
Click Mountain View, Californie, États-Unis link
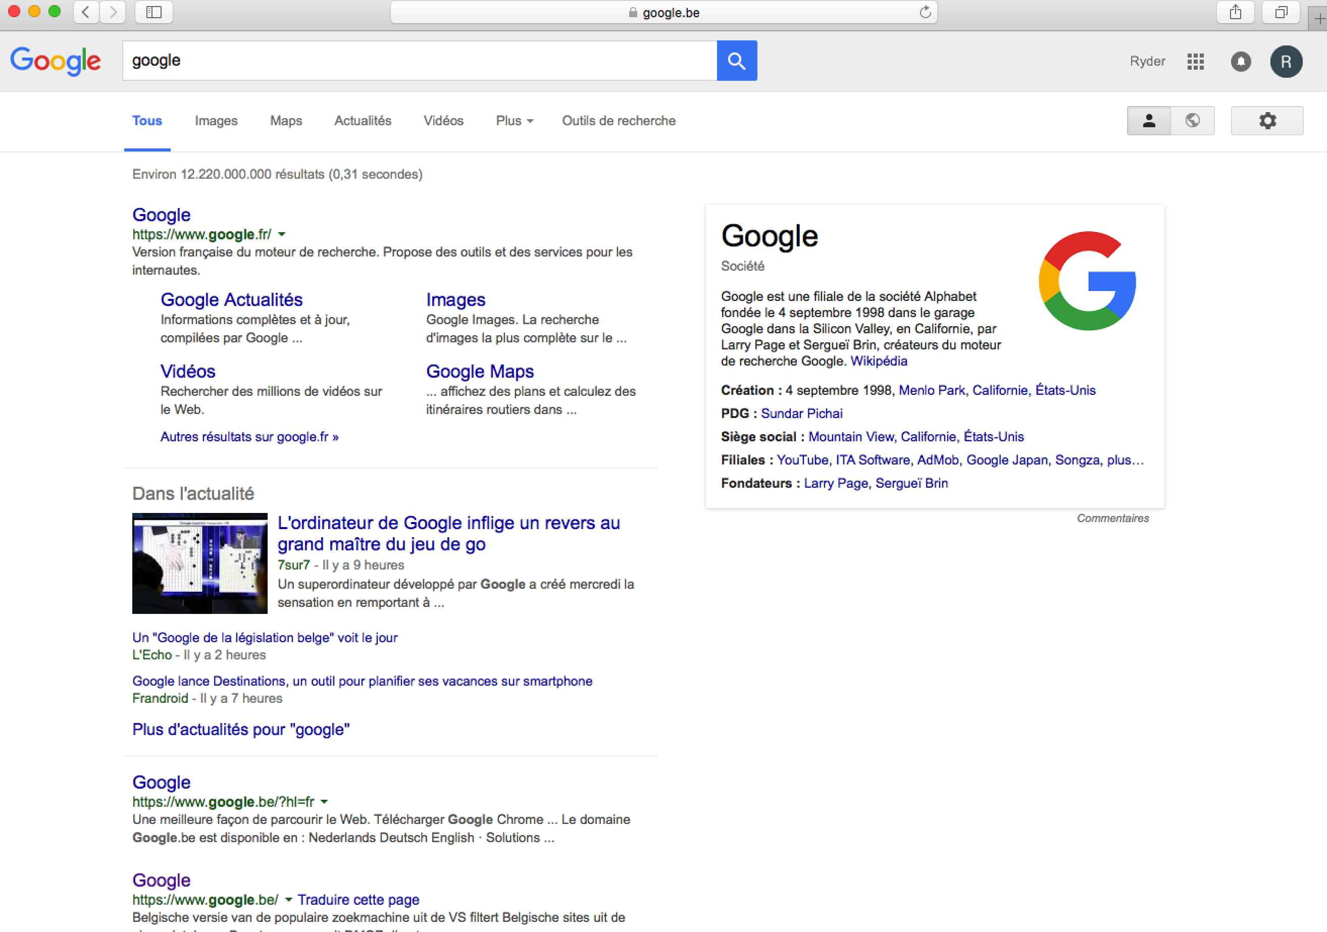tap(916, 437)
